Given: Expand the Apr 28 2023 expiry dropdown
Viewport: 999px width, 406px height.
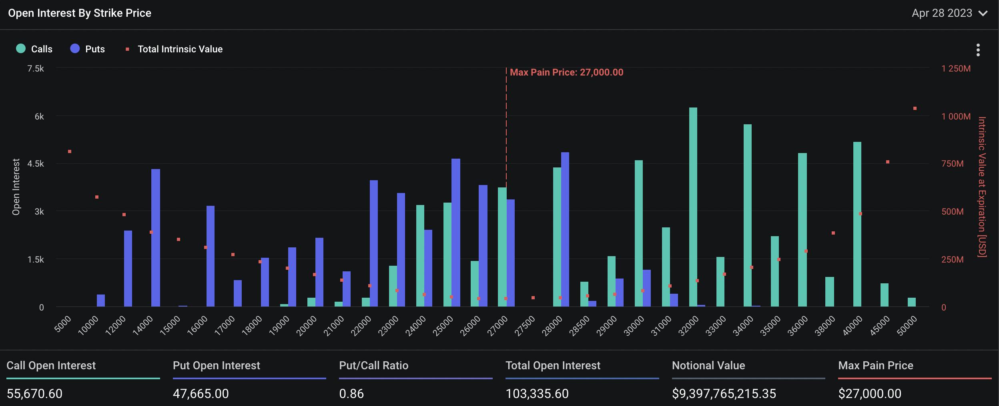Looking at the screenshot, I should click(x=949, y=13).
